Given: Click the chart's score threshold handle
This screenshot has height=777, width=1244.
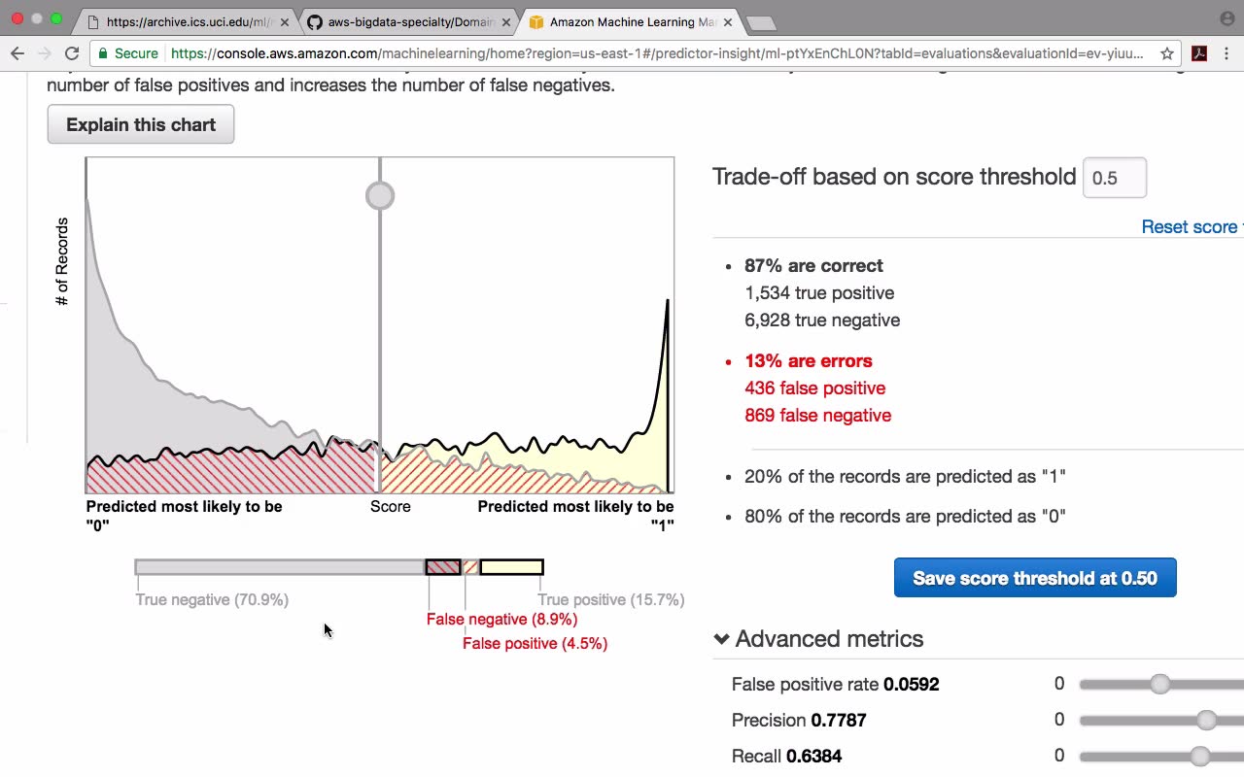Looking at the screenshot, I should pos(380,196).
